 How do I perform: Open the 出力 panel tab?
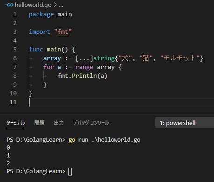coord(59,123)
